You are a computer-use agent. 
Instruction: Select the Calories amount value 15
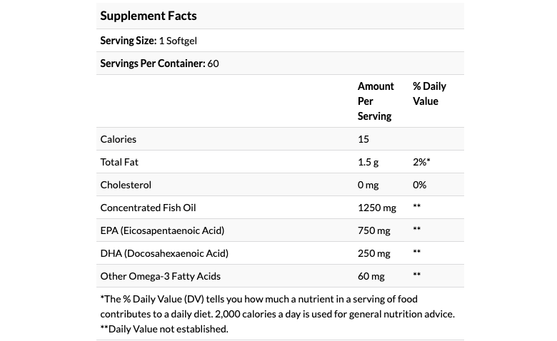364,139
